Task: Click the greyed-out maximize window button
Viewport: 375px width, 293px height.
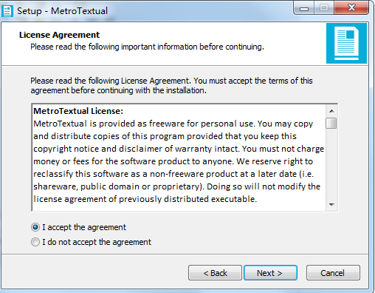Action: point(324,8)
